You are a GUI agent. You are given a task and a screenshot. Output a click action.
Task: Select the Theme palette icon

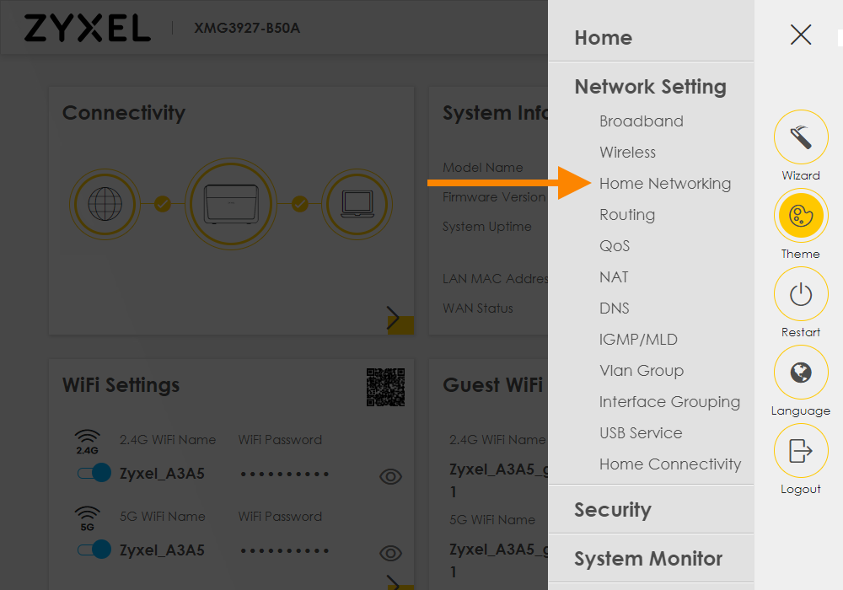click(801, 215)
